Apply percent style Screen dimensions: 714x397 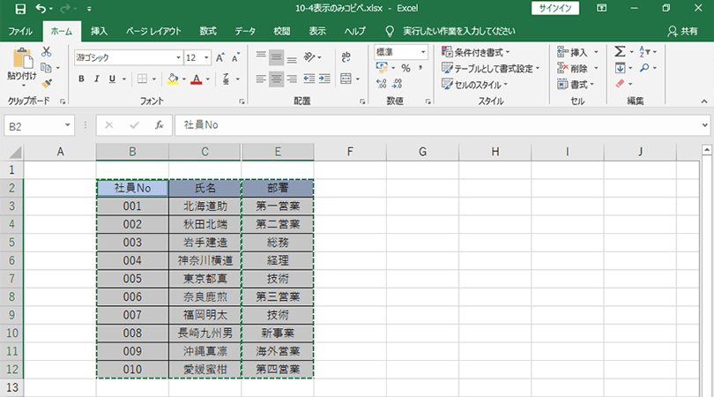(405, 68)
